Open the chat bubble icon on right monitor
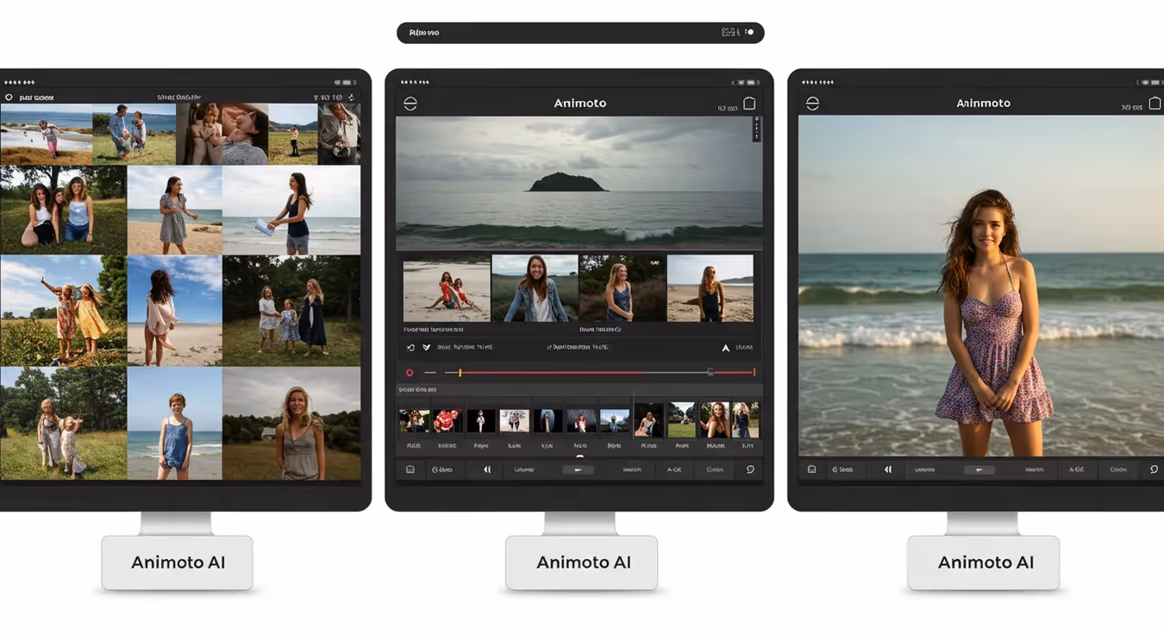1164x635 pixels. tap(1154, 469)
